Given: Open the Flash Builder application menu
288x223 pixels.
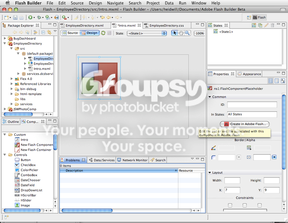Looking at the screenshot, I should [x=28, y=3].
